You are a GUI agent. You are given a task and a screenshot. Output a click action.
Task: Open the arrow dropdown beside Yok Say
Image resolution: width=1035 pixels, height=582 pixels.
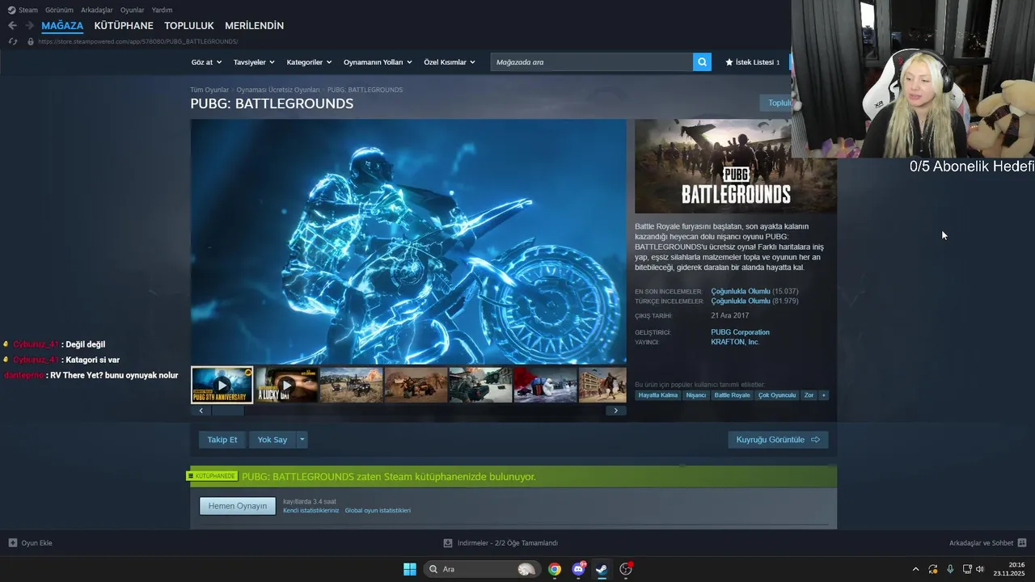302,440
